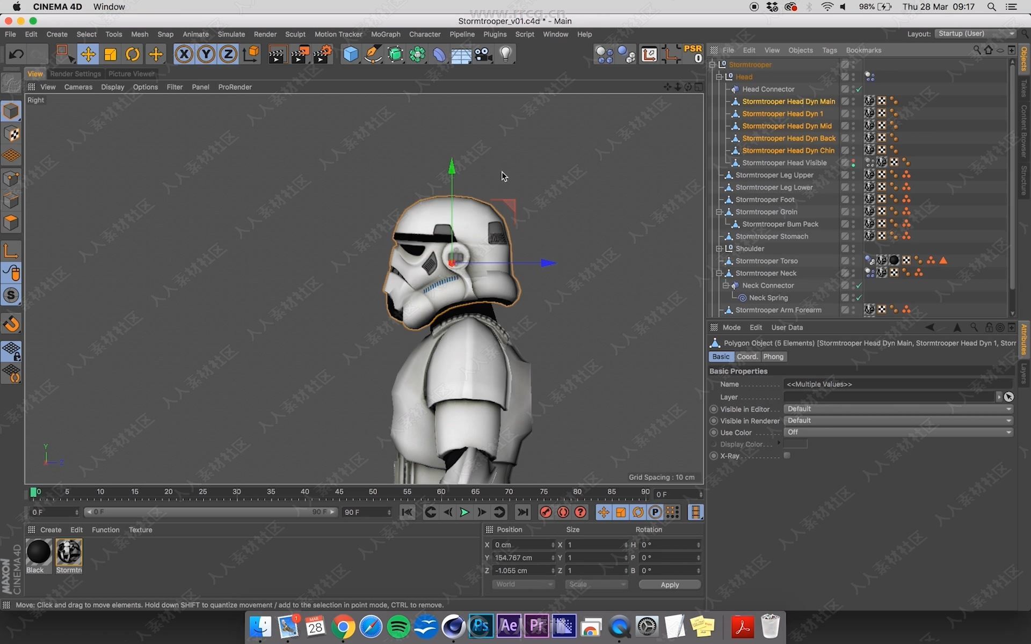Collapse the Neck Connector hierarchy
The height and width of the screenshot is (644, 1031).
tap(725, 286)
